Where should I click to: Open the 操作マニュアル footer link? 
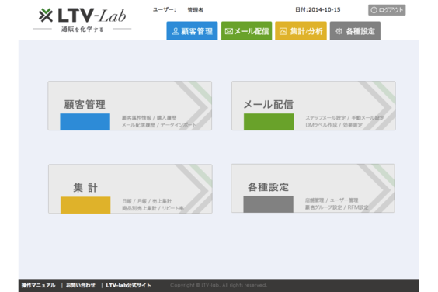point(39,285)
